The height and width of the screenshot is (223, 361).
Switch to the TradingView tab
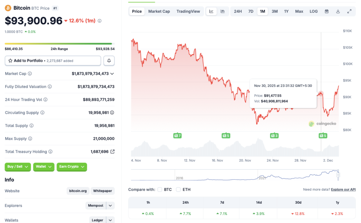click(188, 11)
